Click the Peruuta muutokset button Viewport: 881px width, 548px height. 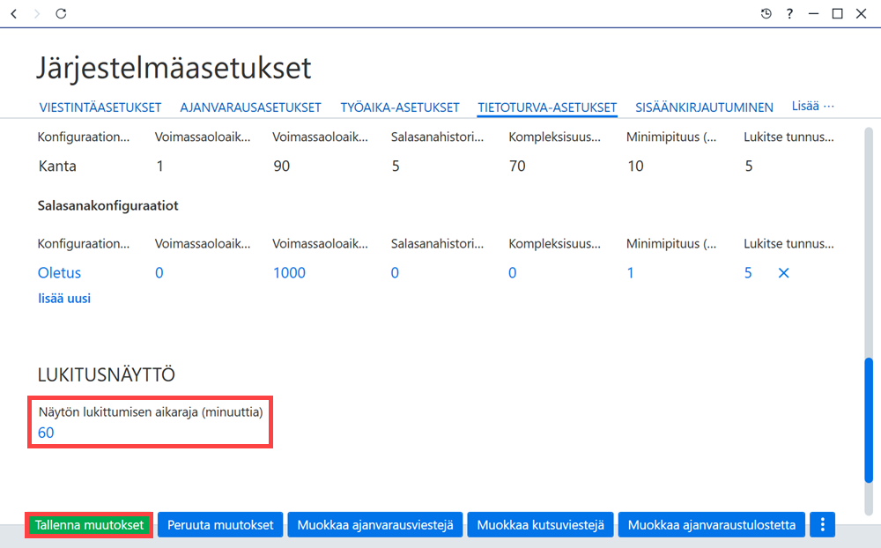[x=220, y=525]
